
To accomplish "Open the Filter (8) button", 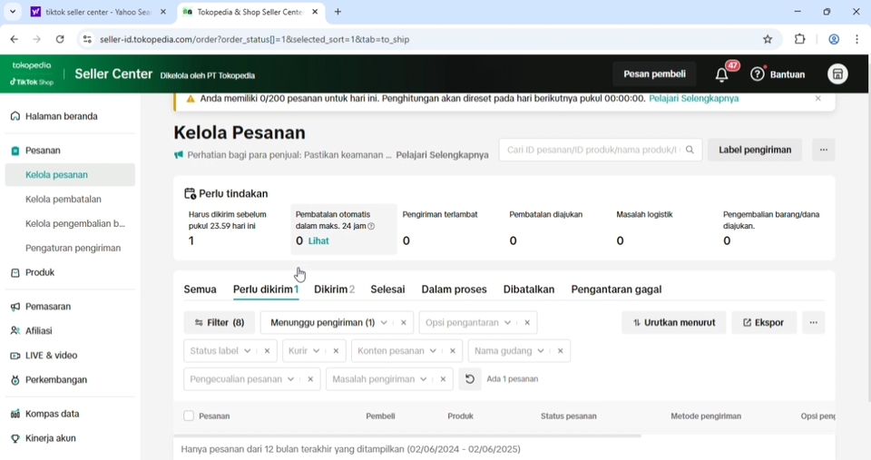I will click(220, 323).
